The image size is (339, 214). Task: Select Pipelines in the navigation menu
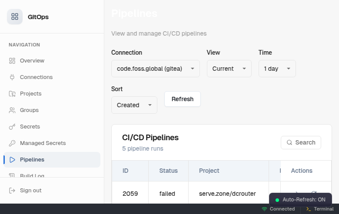[32, 160]
